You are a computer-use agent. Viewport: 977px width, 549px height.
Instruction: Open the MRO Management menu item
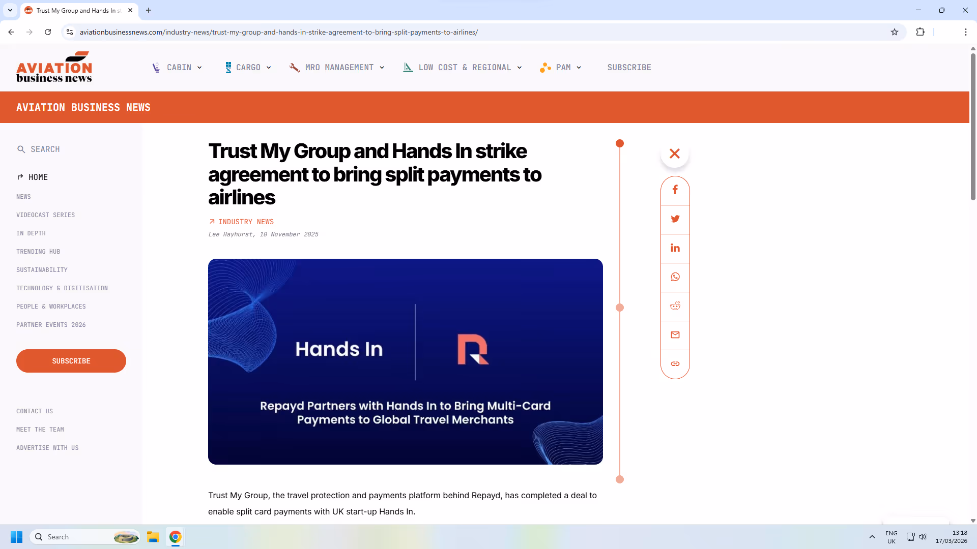[x=339, y=68]
